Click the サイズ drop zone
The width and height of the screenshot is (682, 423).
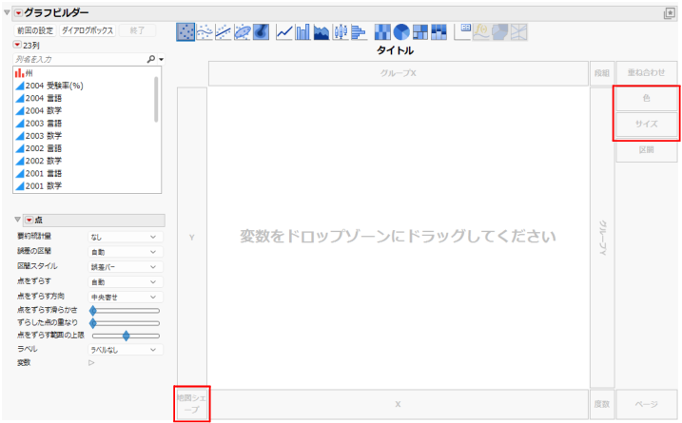point(647,124)
